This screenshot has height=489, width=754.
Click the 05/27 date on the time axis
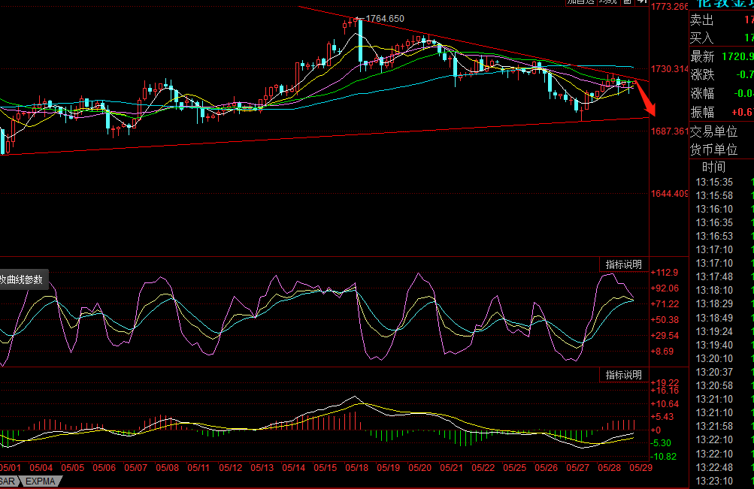[578, 467]
